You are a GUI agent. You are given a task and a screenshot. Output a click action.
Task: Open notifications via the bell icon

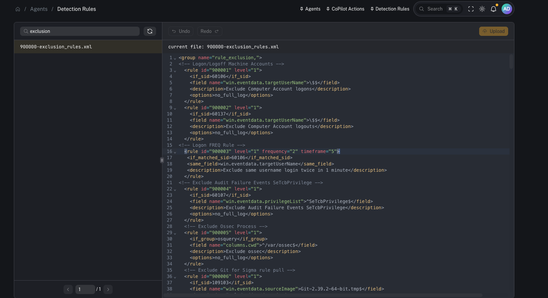coord(493,9)
